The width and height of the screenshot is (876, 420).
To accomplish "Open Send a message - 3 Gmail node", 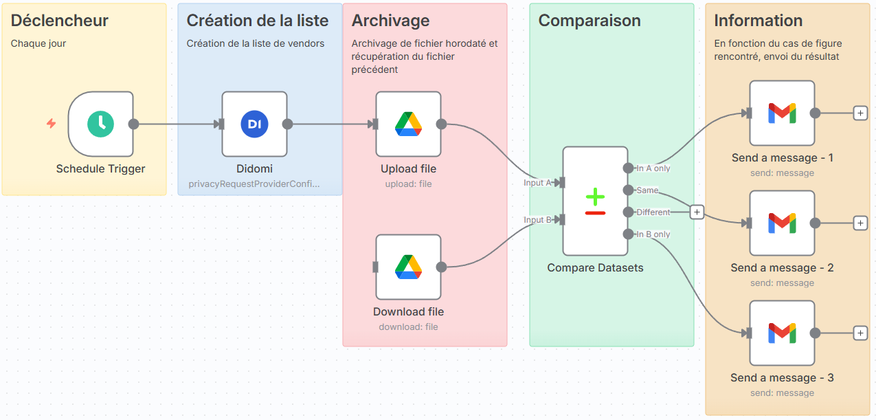I will [782, 333].
